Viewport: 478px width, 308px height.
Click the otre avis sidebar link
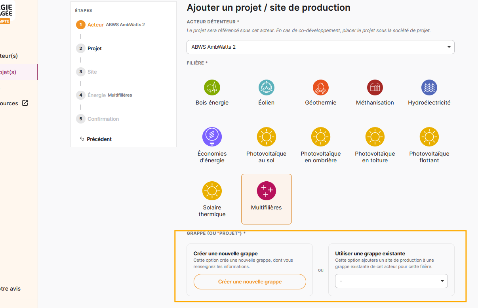coord(10,289)
